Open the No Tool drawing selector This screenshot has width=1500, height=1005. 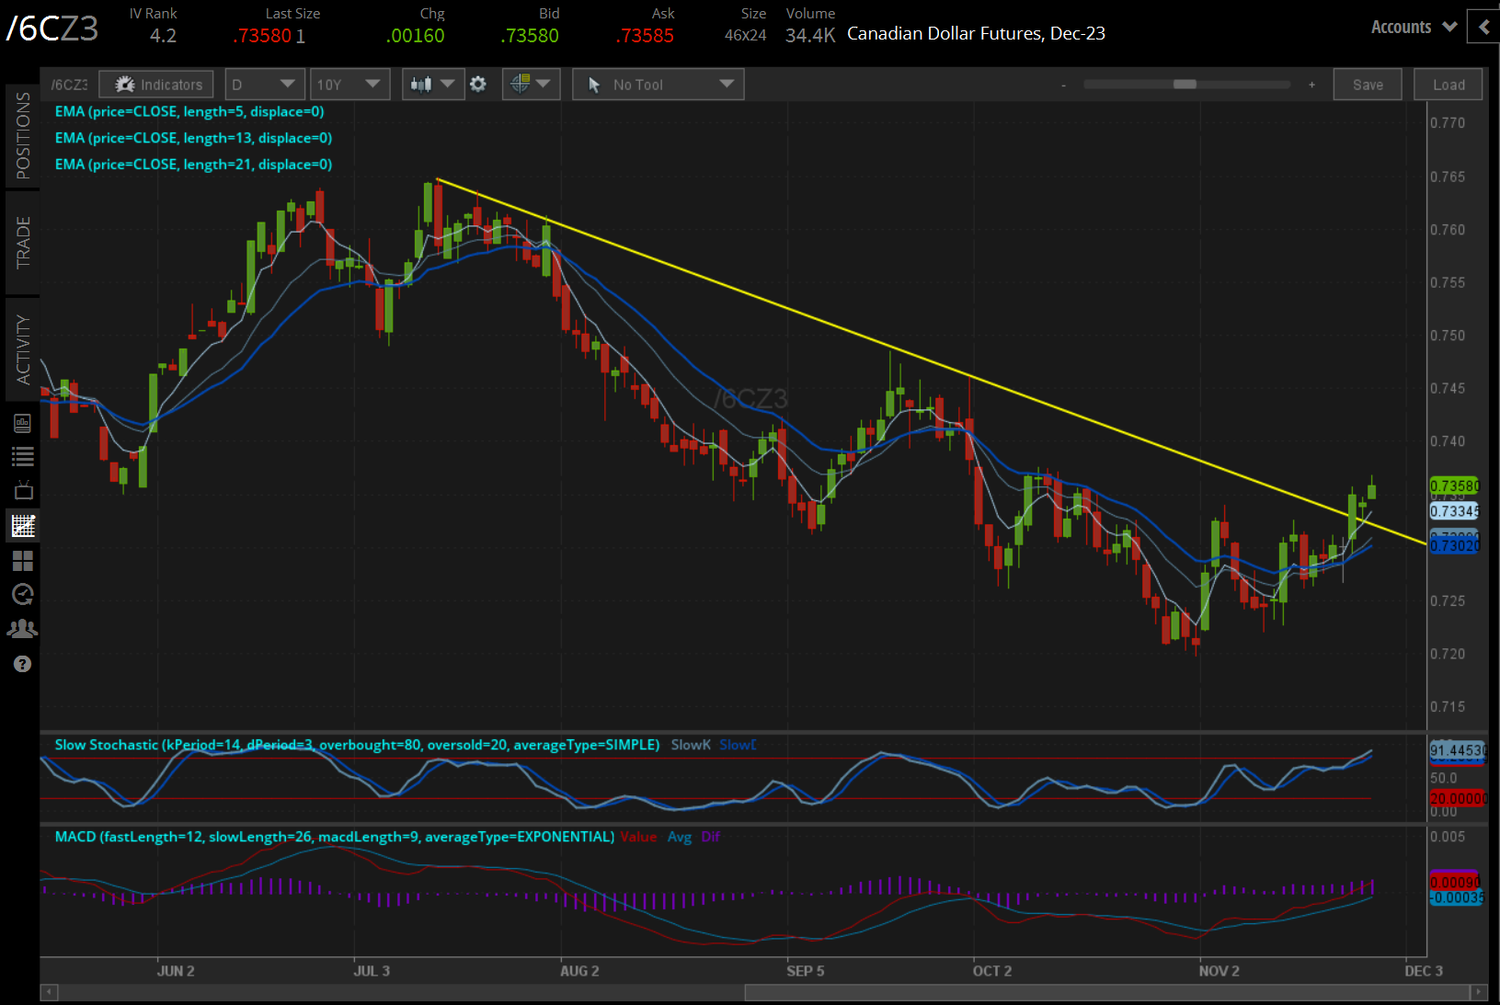(658, 85)
